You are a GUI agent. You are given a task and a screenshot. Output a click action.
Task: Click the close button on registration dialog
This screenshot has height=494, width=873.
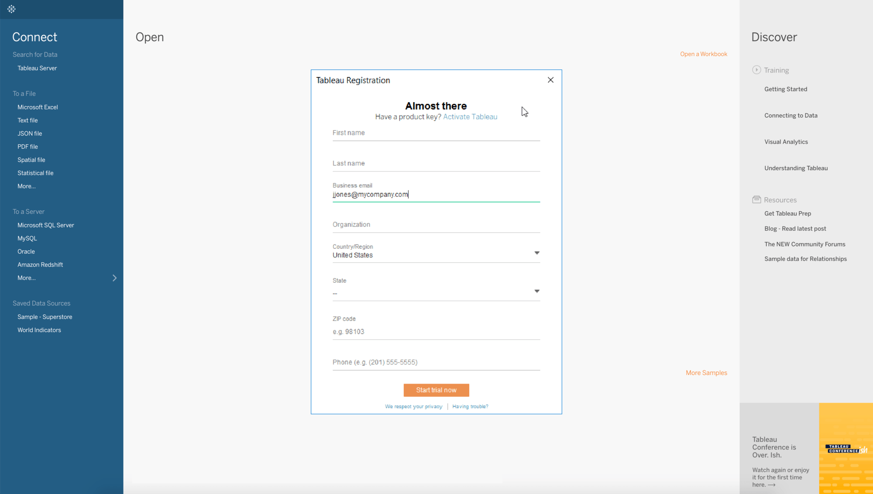550,80
